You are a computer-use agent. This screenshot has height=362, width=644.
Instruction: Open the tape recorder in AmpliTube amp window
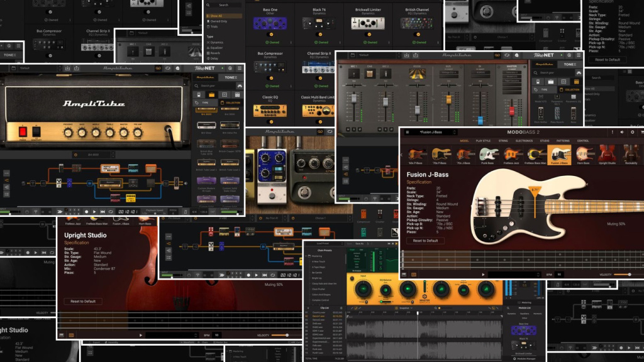click(158, 68)
